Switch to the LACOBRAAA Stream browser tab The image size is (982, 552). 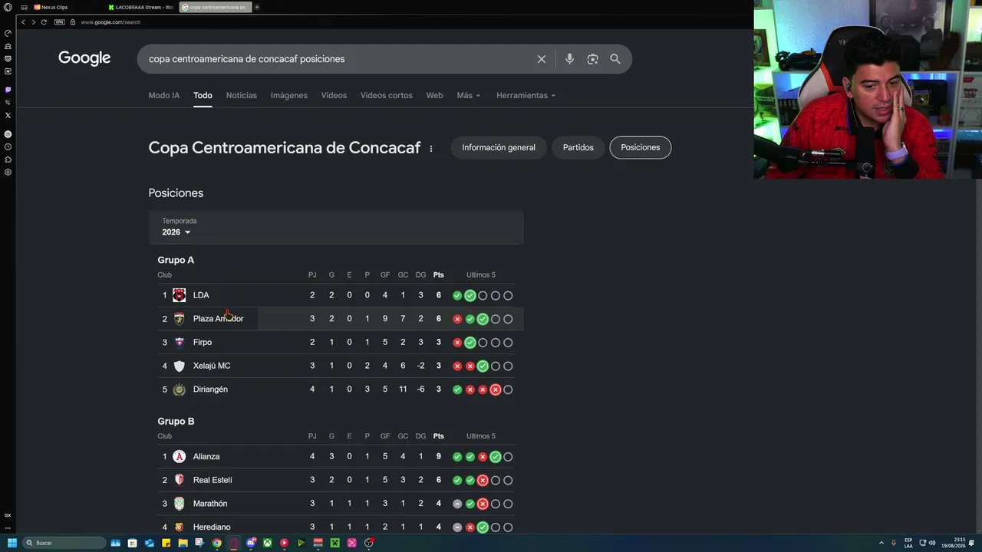tap(141, 7)
